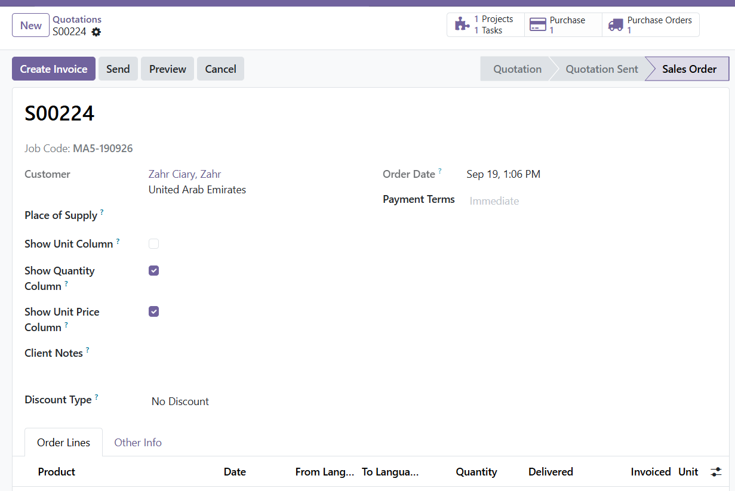This screenshot has width=735, height=491.
Task: Select the Quotation status stage
Action: pyautogui.click(x=517, y=69)
